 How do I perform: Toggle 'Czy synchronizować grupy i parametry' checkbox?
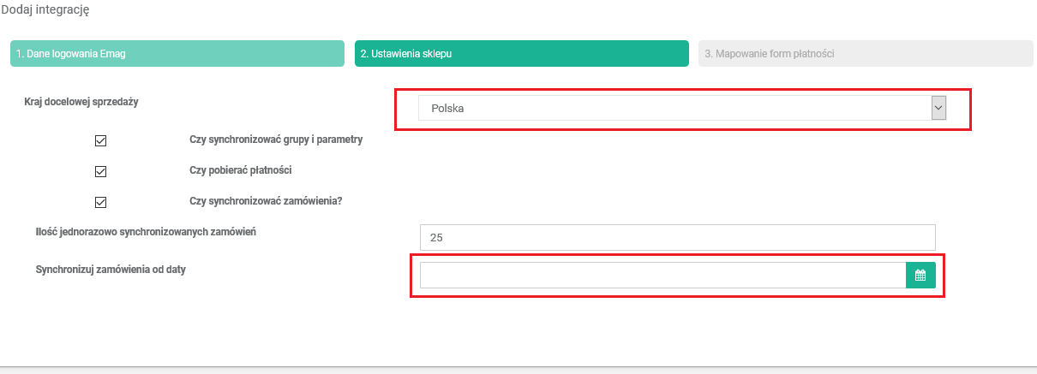(100, 140)
